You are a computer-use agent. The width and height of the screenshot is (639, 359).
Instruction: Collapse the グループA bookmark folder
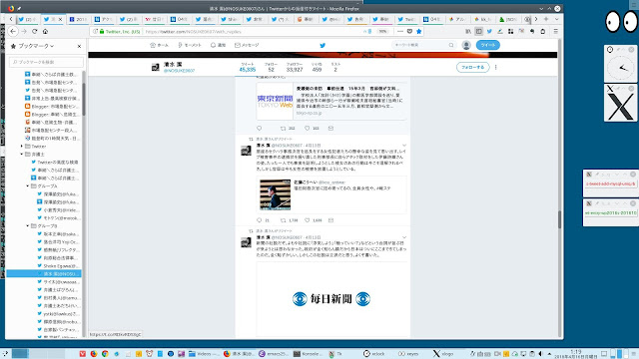click(x=28, y=186)
